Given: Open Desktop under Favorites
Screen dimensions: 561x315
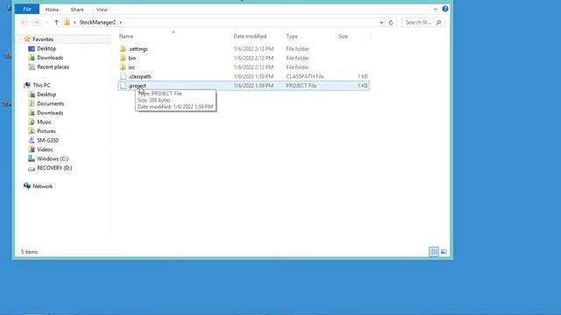Looking at the screenshot, I should click(x=46, y=49).
